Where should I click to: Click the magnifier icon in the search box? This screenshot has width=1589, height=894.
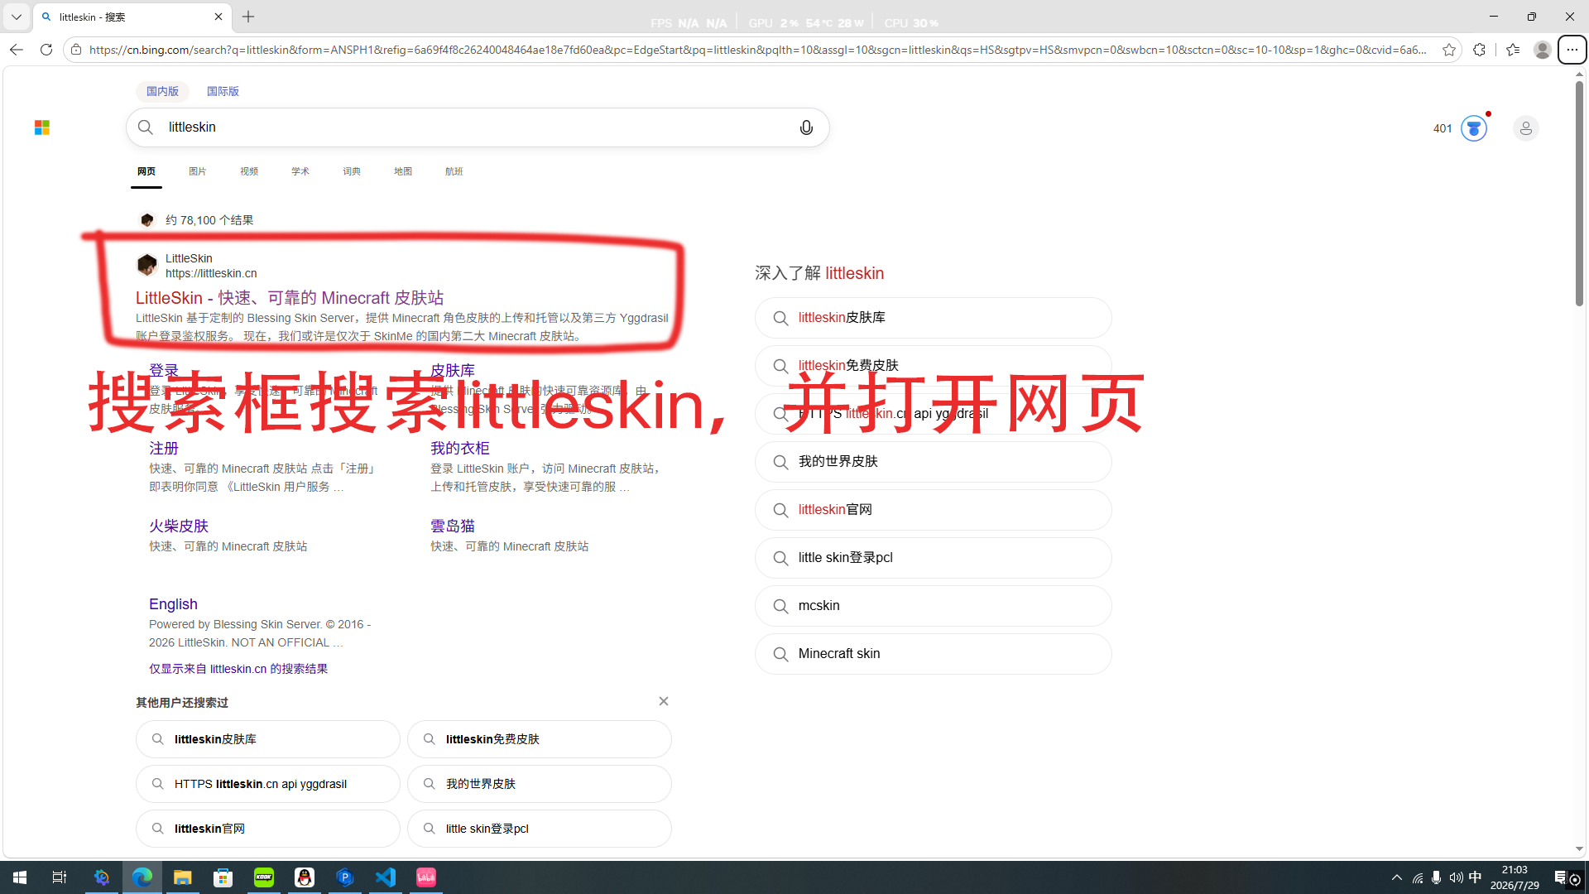146,127
